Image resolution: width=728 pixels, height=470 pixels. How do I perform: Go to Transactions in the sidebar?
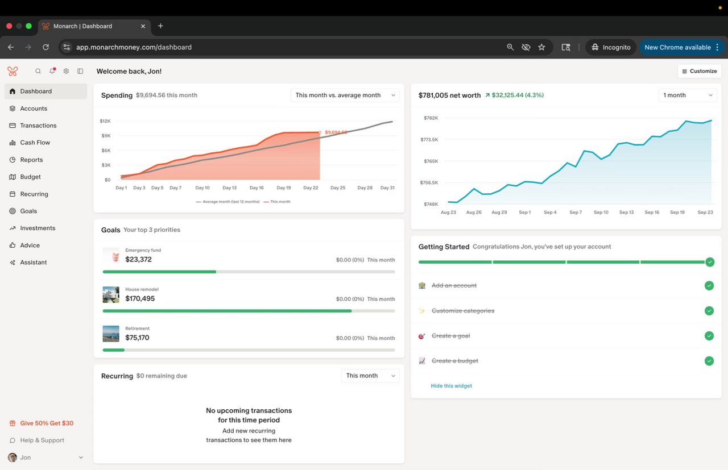point(38,126)
